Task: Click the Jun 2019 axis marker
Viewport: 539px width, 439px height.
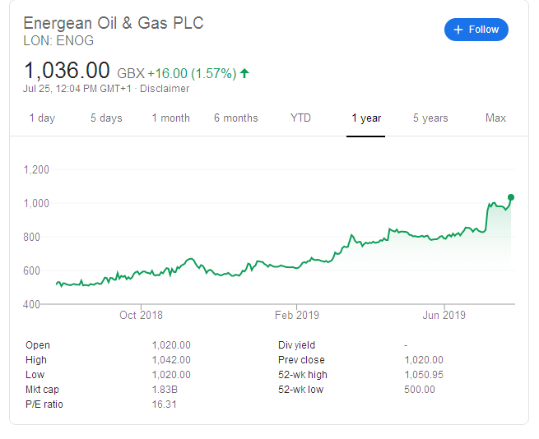Action: click(444, 315)
